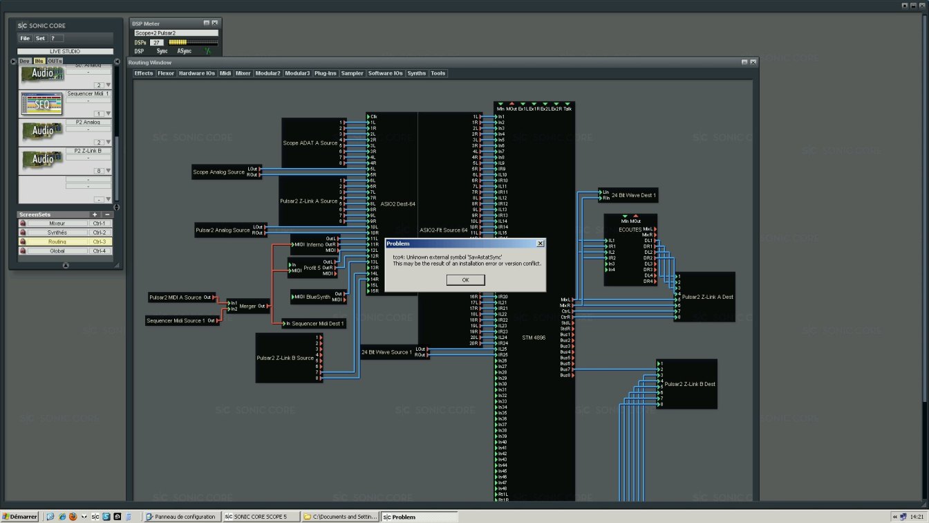Expand the P2 Z-Link B channel dropdown arrow
Viewport: 929px width, 523px height.
108,171
